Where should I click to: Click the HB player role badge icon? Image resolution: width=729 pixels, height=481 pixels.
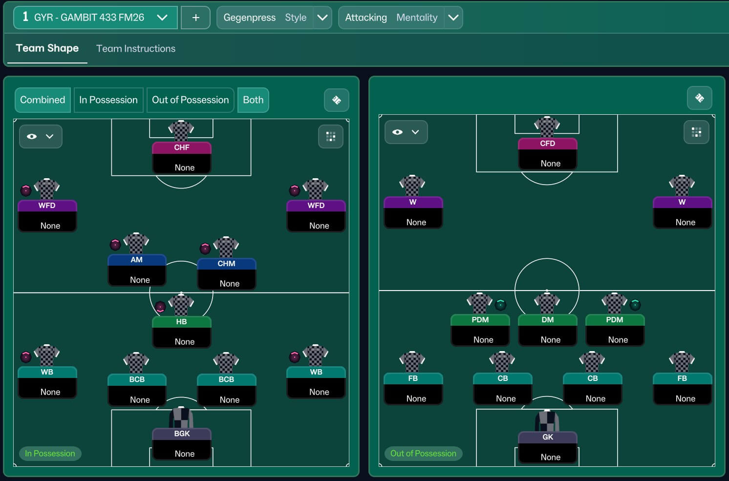point(160,307)
